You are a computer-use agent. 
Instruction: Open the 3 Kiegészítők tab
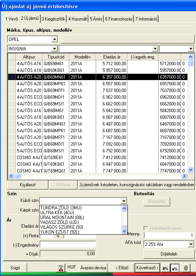(54, 19)
